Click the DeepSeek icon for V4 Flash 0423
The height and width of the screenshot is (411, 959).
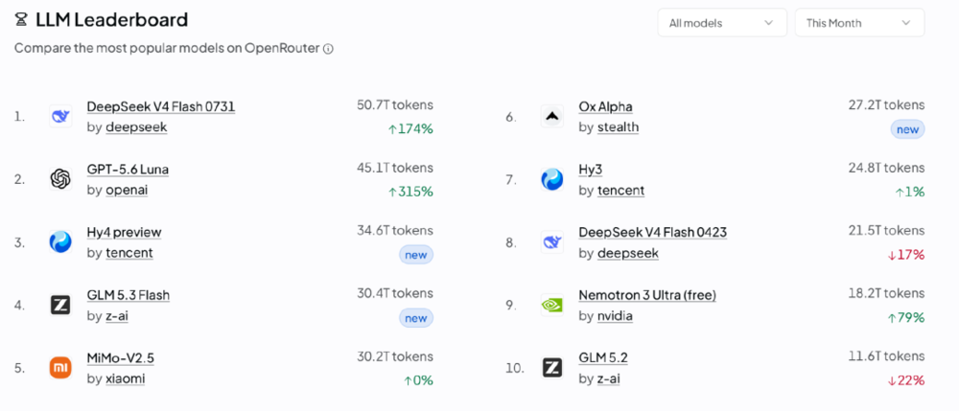pyautogui.click(x=552, y=241)
